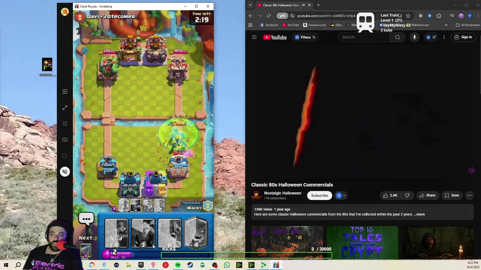This screenshot has width=481, height=270.
Task: Open the emulator keyboard mapping icon
Action: [x=65, y=139]
